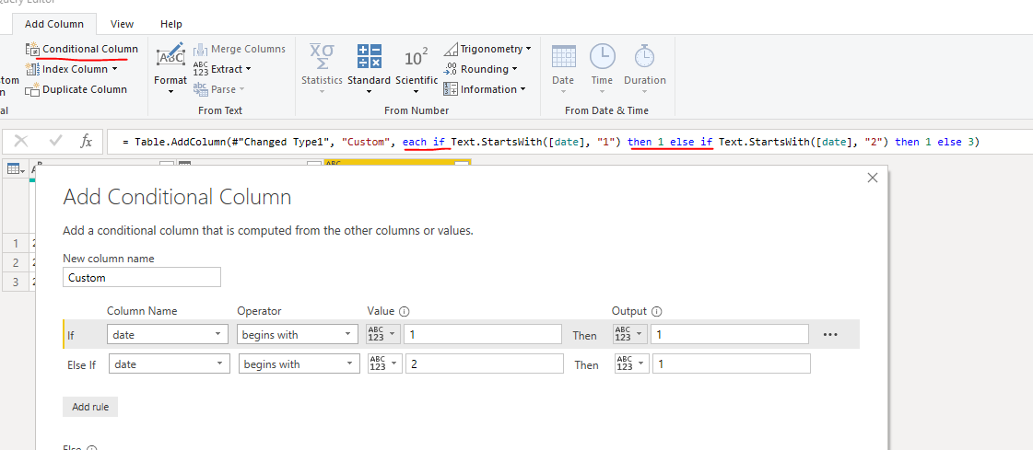Image resolution: width=1033 pixels, height=450 pixels.
Task: Select row 2 header in the grid
Action: 15,262
